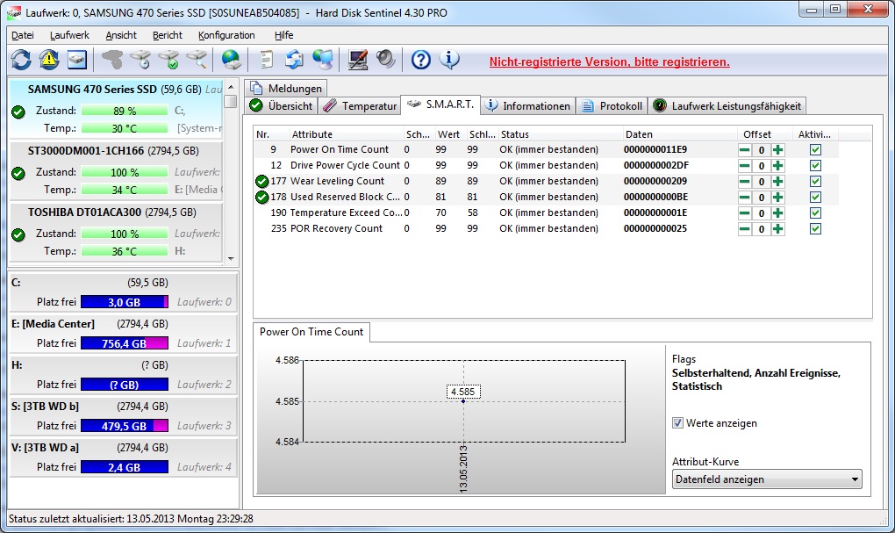
Task: Click the plus offset button for Wear Leveling Count
Action: 778,182
